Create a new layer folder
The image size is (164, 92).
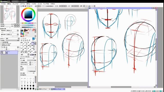(x=6, y=47)
